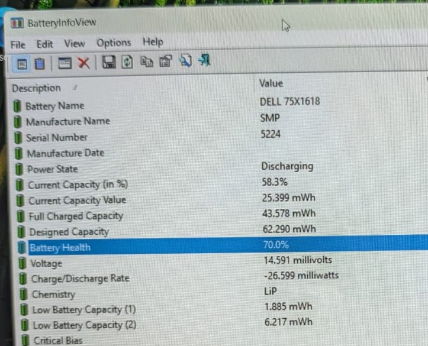Viewport: 428px width, 346px height.
Task: Open the Edit menu
Action: point(45,44)
